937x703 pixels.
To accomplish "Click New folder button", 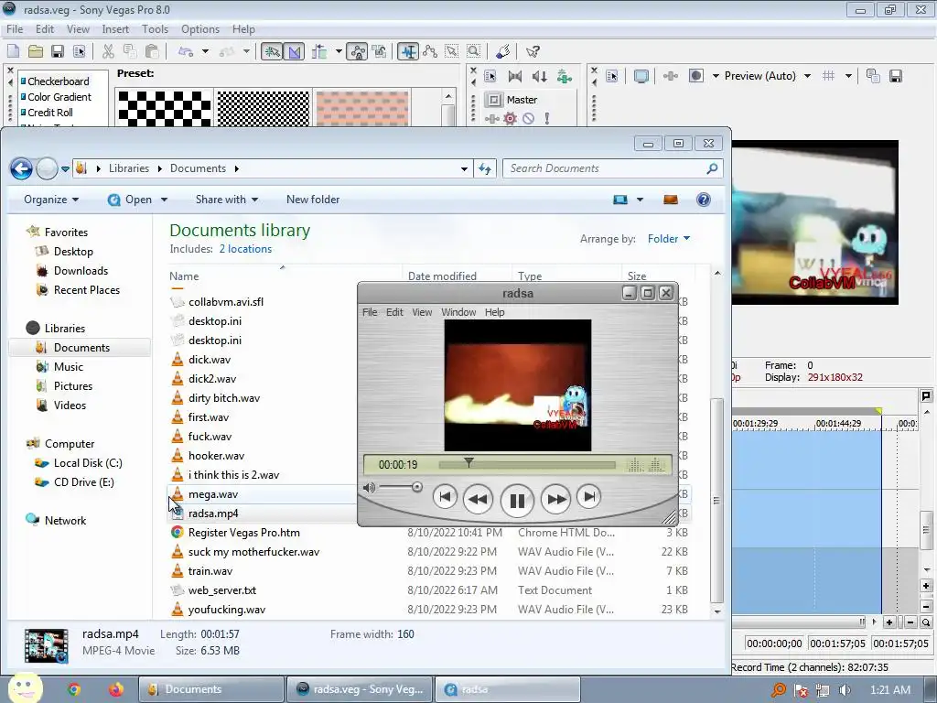I will tap(313, 200).
